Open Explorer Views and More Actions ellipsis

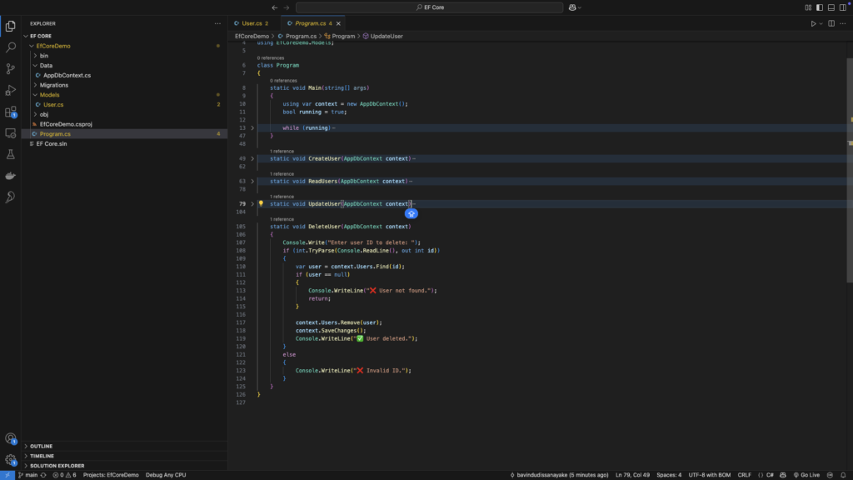coord(217,23)
